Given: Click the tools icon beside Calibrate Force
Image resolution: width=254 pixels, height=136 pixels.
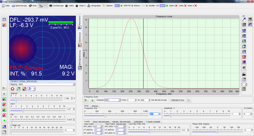Looking at the screenshot, I should click(x=188, y=100).
